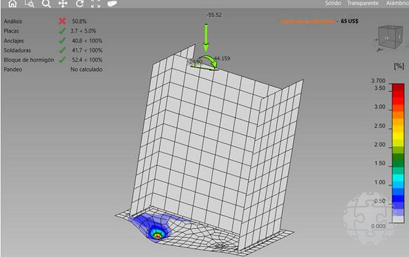The width and height of the screenshot is (409, 257).
Task: Click the Rotate view icon
Action: pyautogui.click(x=79, y=4)
